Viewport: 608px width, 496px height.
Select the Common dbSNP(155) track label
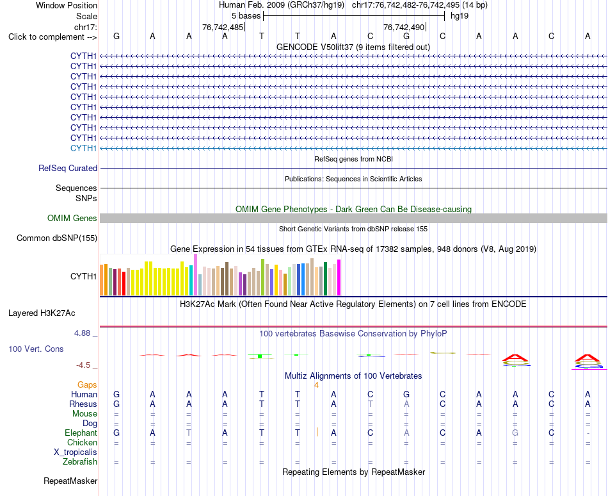[x=57, y=238]
